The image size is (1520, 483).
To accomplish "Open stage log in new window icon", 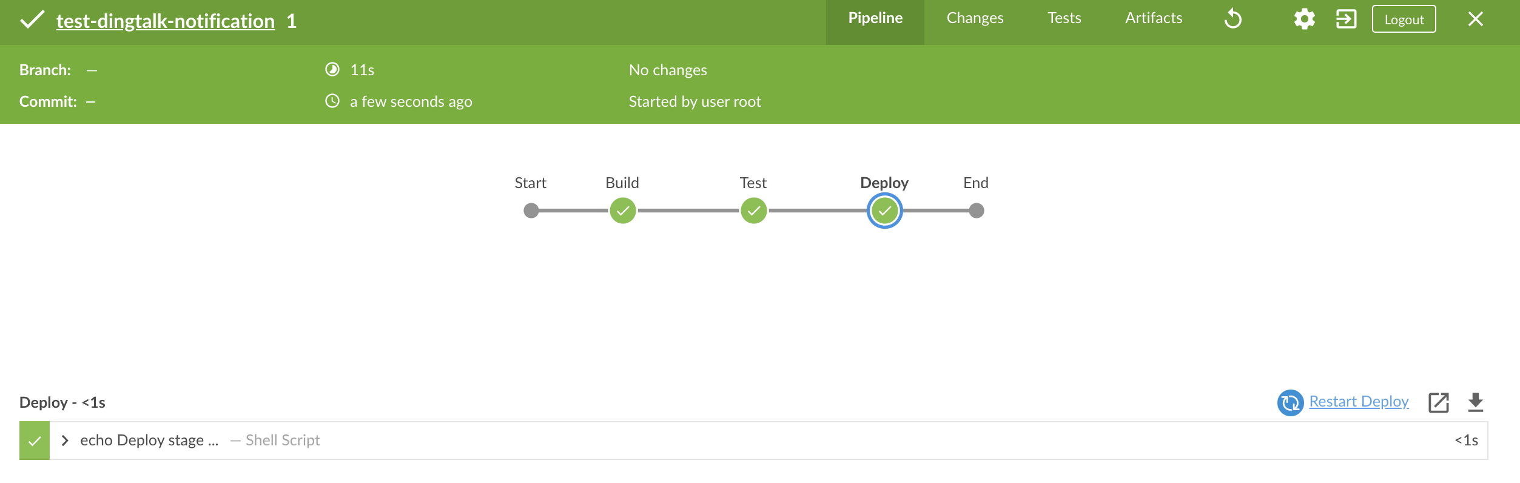I will tap(1438, 403).
